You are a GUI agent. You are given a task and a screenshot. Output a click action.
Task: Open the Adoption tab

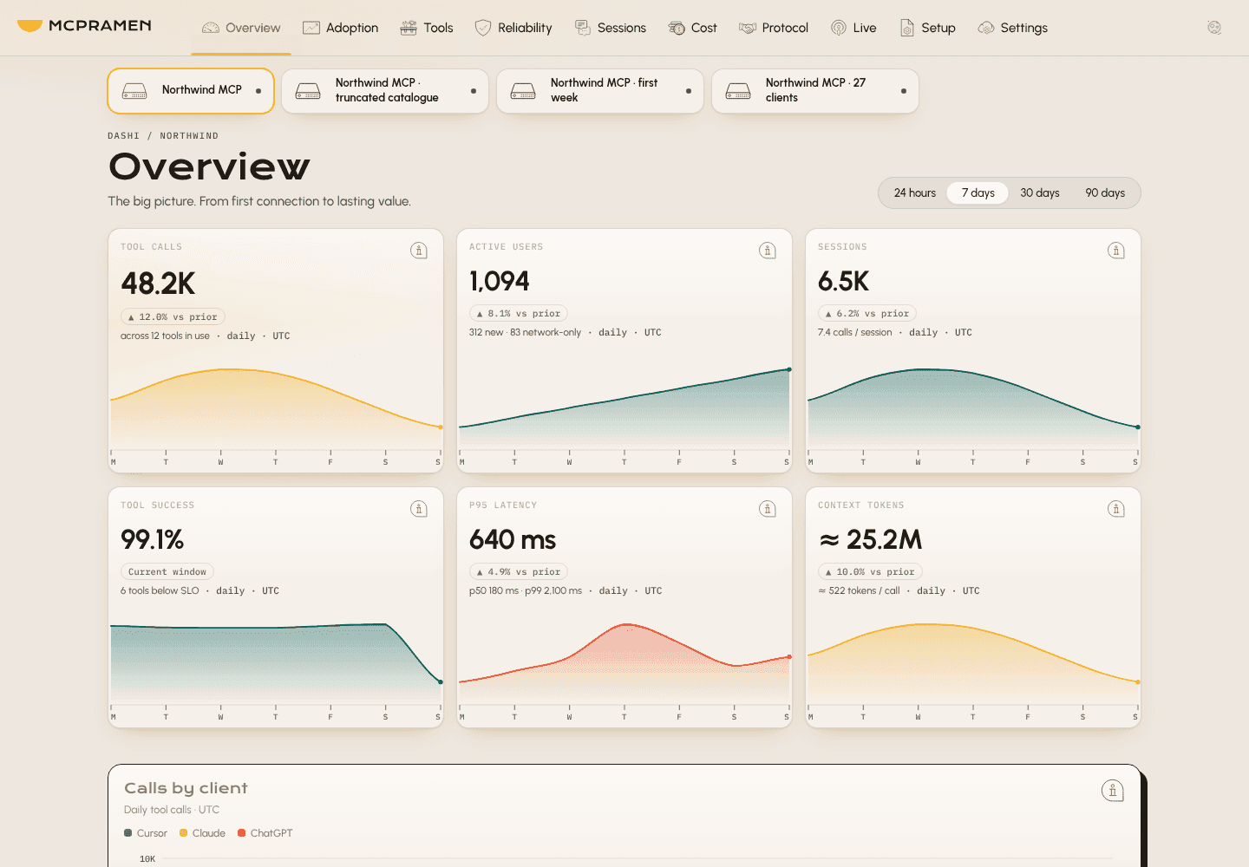340,28
